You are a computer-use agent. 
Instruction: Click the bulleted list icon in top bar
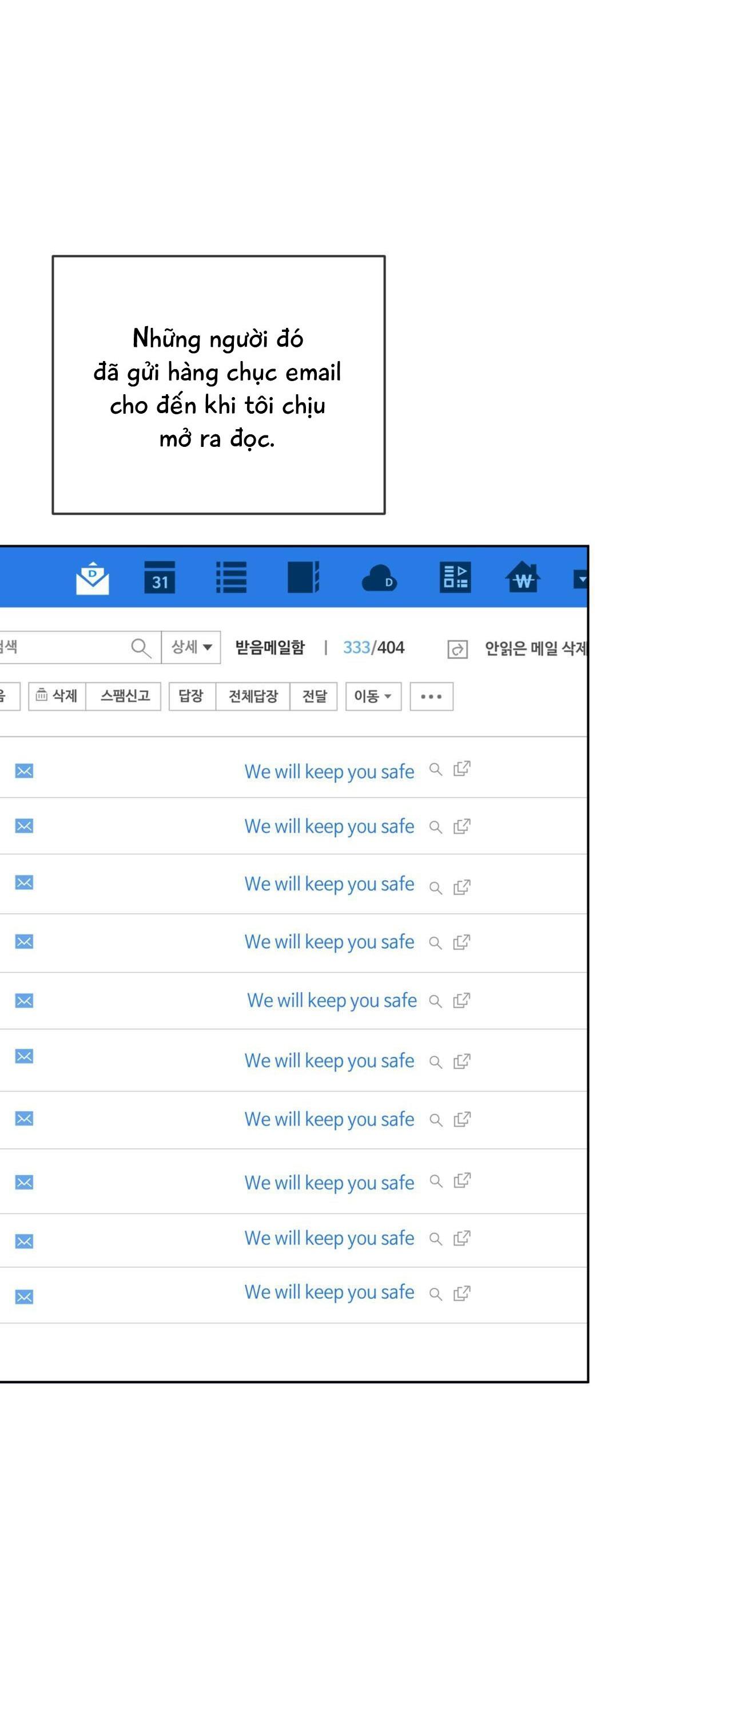(x=231, y=577)
